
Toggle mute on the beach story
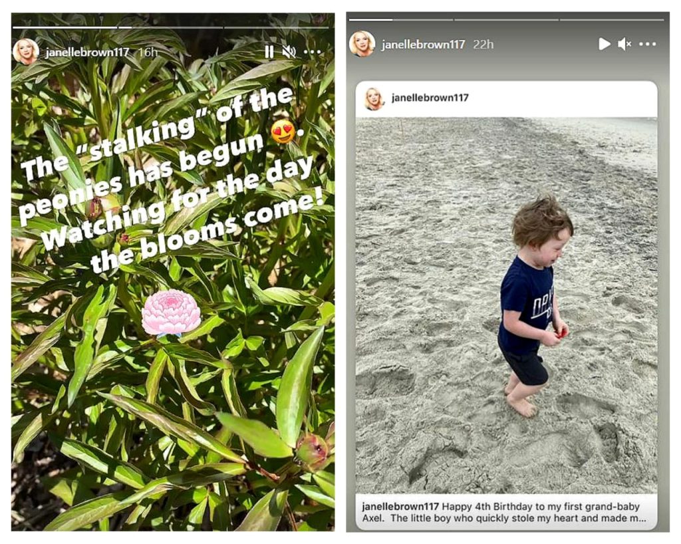tap(624, 44)
